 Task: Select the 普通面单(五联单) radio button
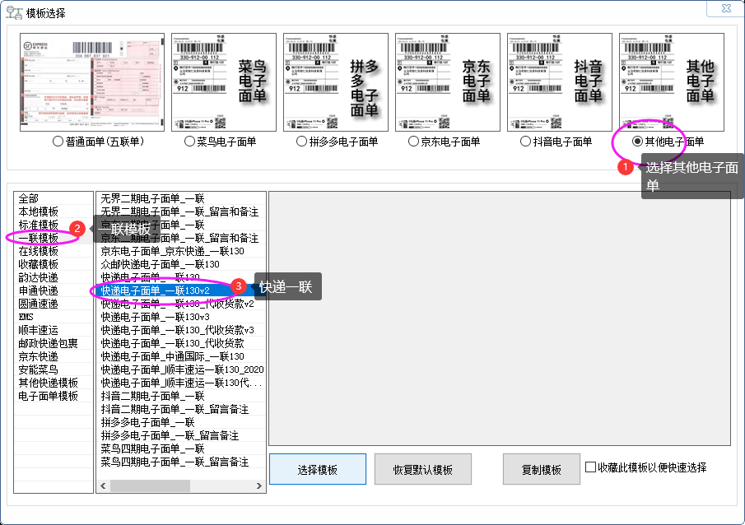(x=58, y=142)
